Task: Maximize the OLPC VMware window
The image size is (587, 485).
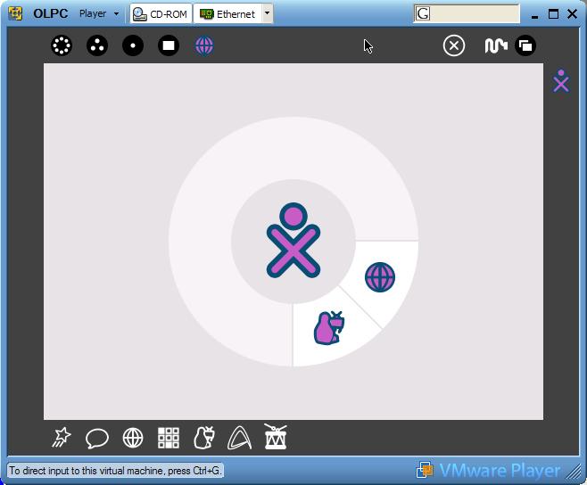Action: click(x=553, y=14)
